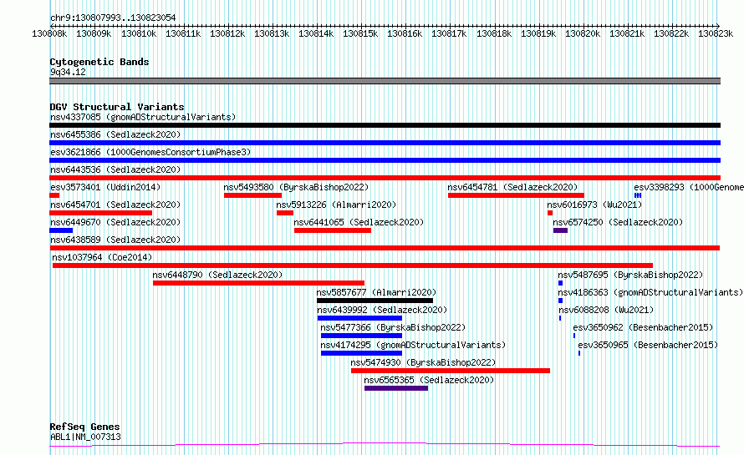Select the blue nsv6449670 variant bar
This screenshot has width=744, height=455.
click(x=61, y=230)
